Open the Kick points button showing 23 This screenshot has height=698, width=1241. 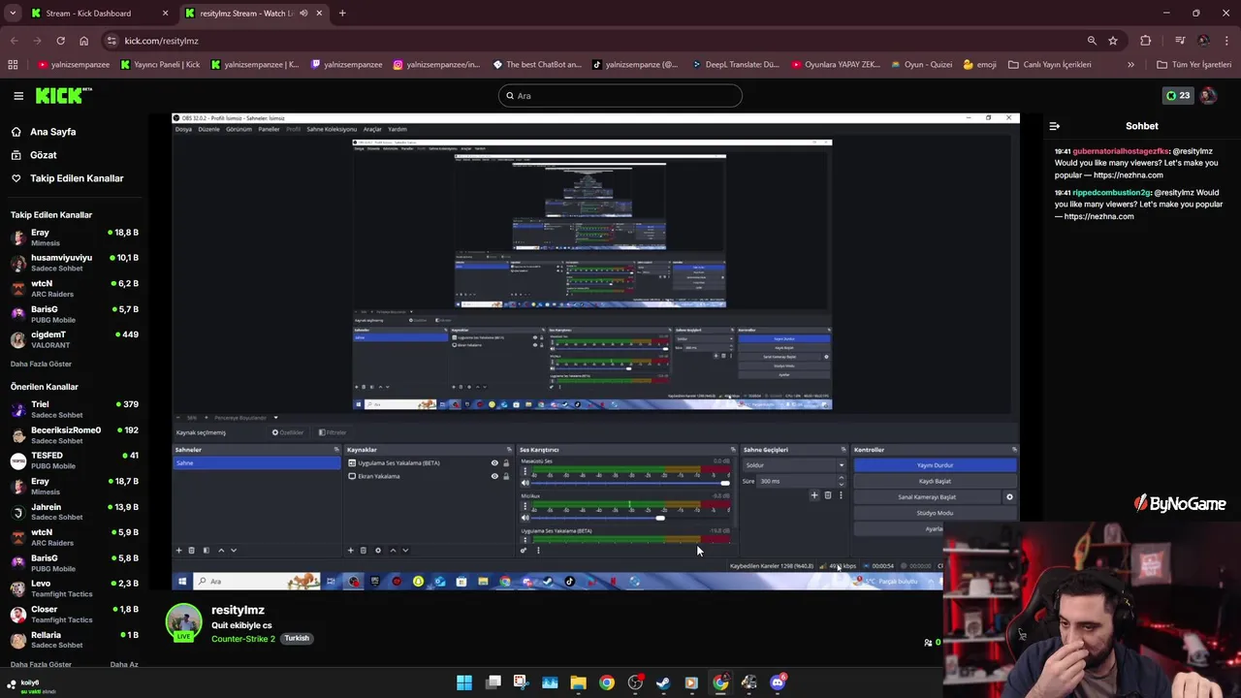point(1178,95)
